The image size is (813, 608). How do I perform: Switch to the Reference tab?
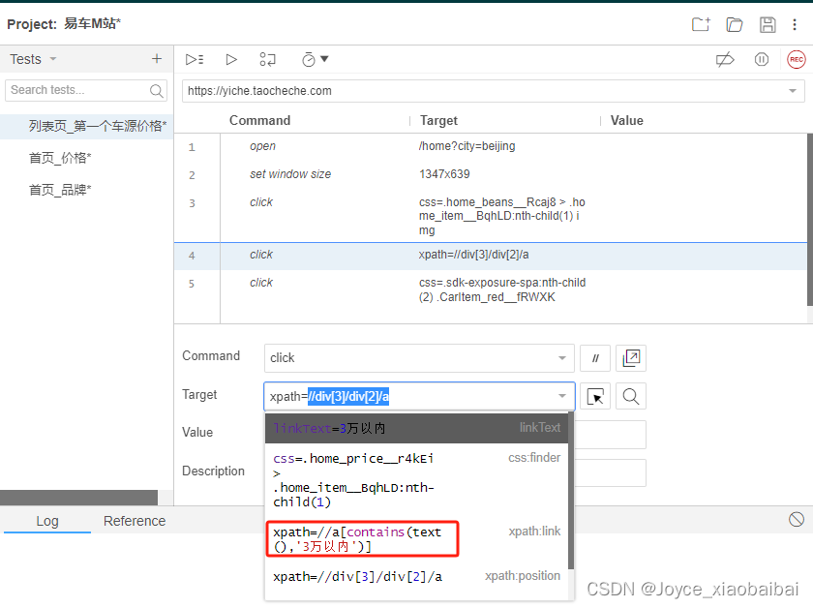(134, 521)
